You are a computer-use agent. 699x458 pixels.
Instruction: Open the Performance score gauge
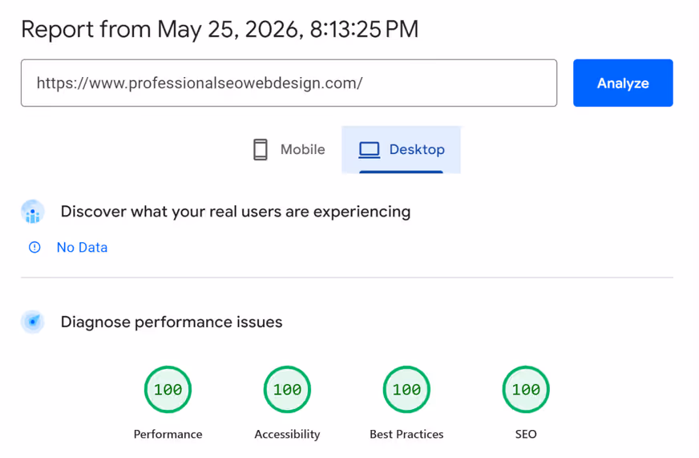(x=168, y=389)
